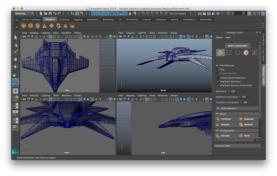Switch to Face selection mode icon

[x=246, y=53]
